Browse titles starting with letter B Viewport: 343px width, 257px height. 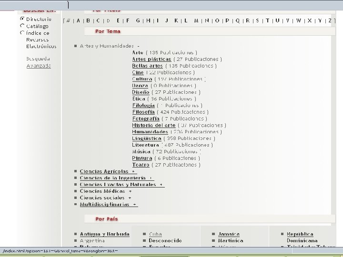[88, 20]
